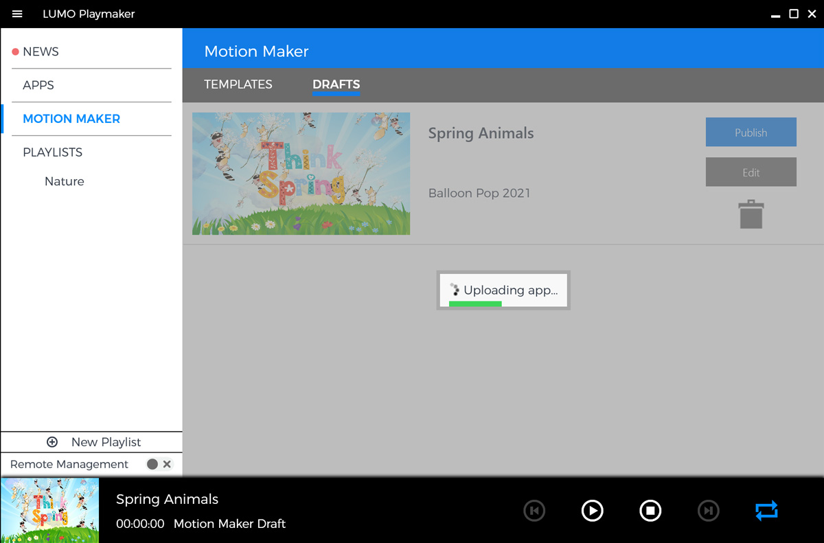Open the Nature playlist
The height and width of the screenshot is (543, 824).
pos(65,181)
